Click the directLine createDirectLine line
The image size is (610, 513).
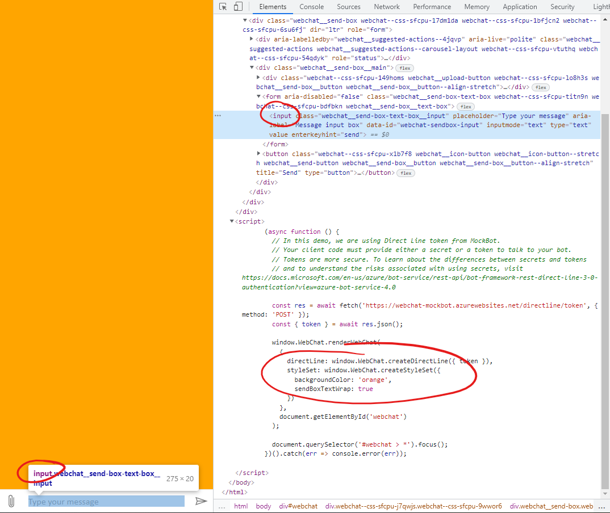point(390,361)
